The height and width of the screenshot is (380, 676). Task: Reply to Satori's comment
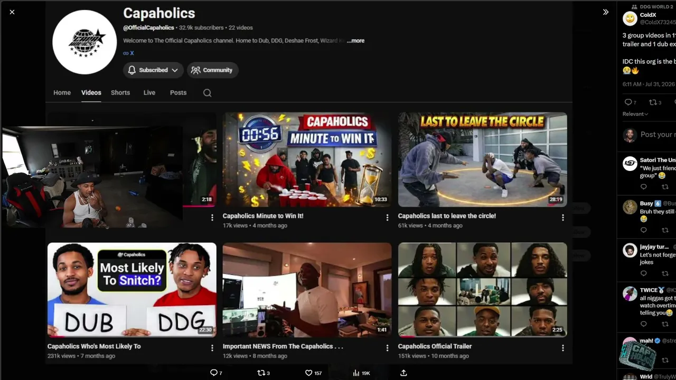pyautogui.click(x=643, y=187)
